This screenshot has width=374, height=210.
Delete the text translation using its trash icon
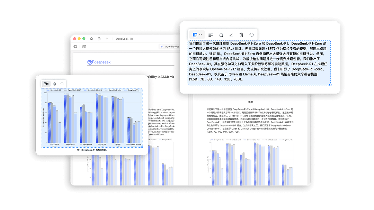(241, 35)
